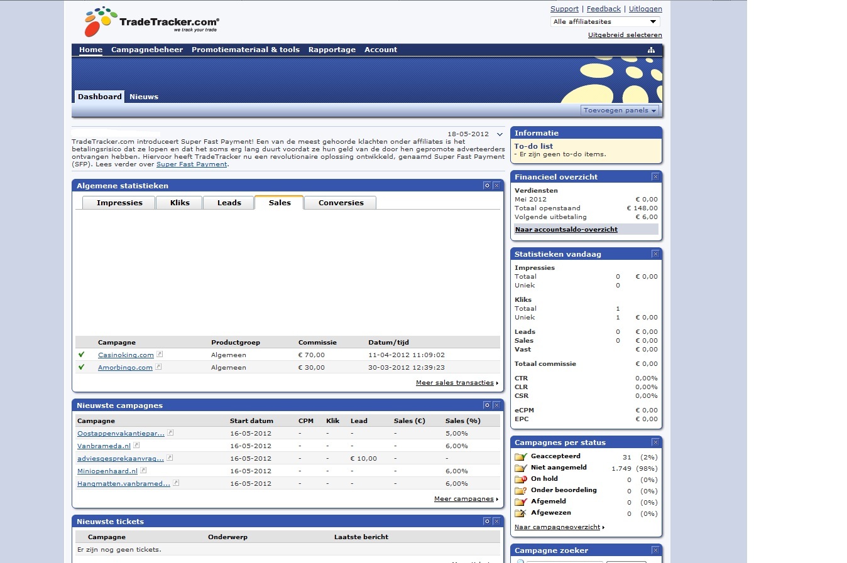Viewport: 847px width, 563px height.
Task: Select the Sales statistics tab
Action: pos(280,203)
